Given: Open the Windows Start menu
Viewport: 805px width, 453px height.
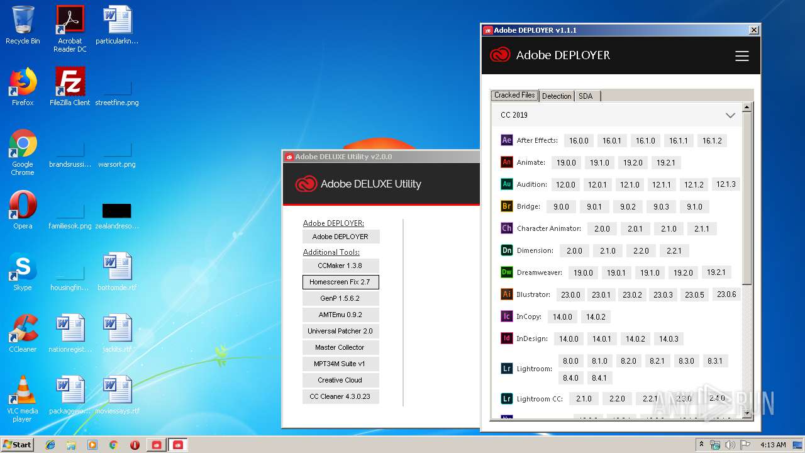Looking at the screenshot, I should [x=18, y=445].
